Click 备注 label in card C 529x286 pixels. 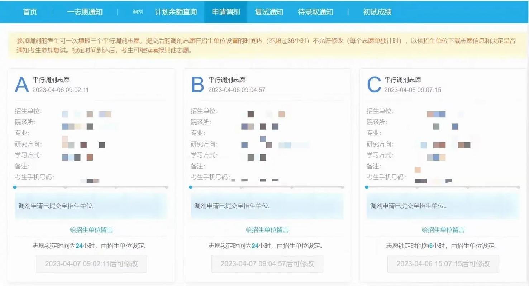pos(374,166)
